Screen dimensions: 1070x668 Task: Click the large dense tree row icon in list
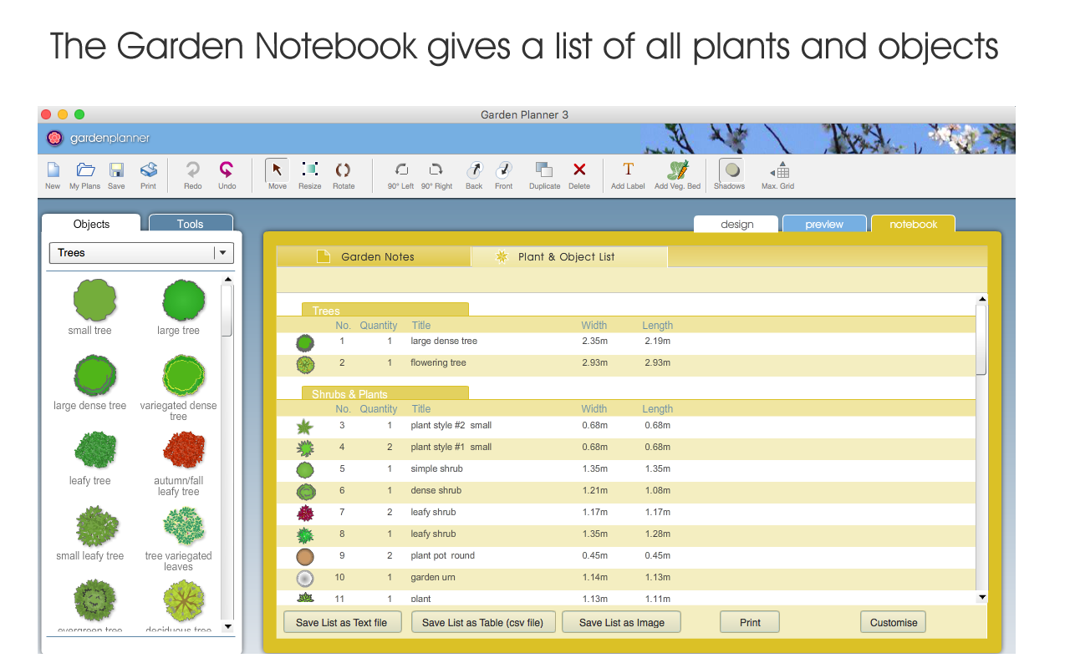click(305, 342)
